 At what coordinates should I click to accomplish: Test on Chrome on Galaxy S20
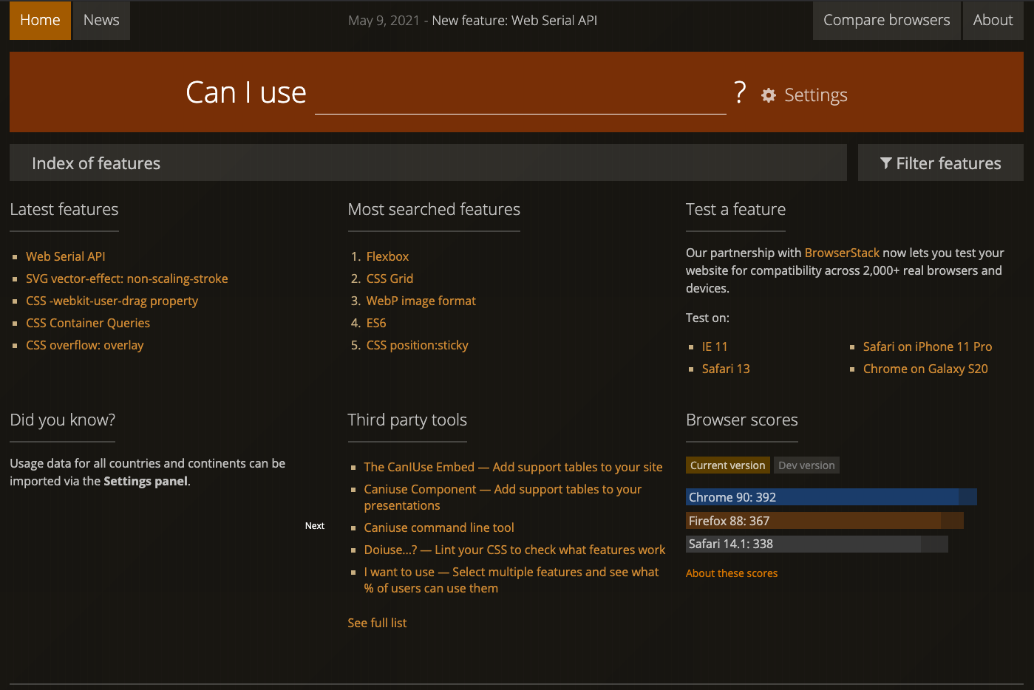pyautogui.click(x=925, y=369)
